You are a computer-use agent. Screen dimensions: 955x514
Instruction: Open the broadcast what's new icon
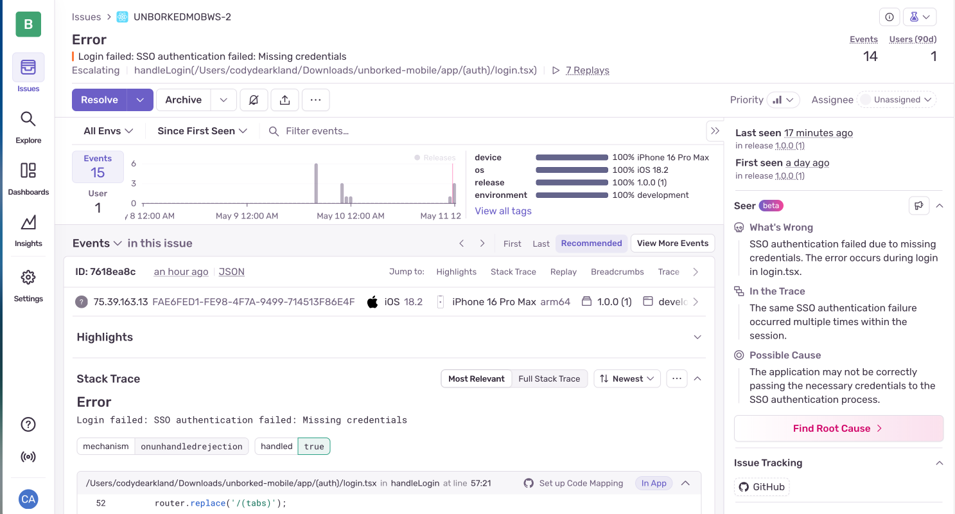28,457
